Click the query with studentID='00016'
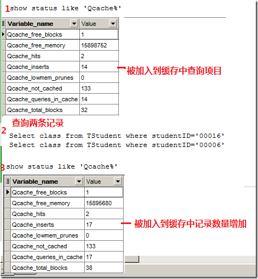258x279 pixels. (x=117, y=136)
